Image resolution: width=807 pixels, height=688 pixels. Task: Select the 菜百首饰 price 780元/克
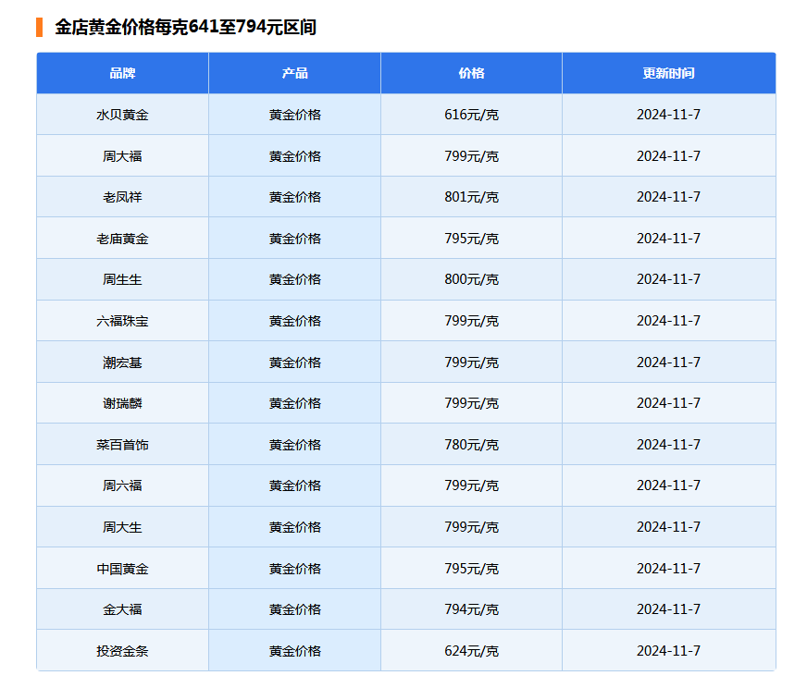tap(470, 444)
